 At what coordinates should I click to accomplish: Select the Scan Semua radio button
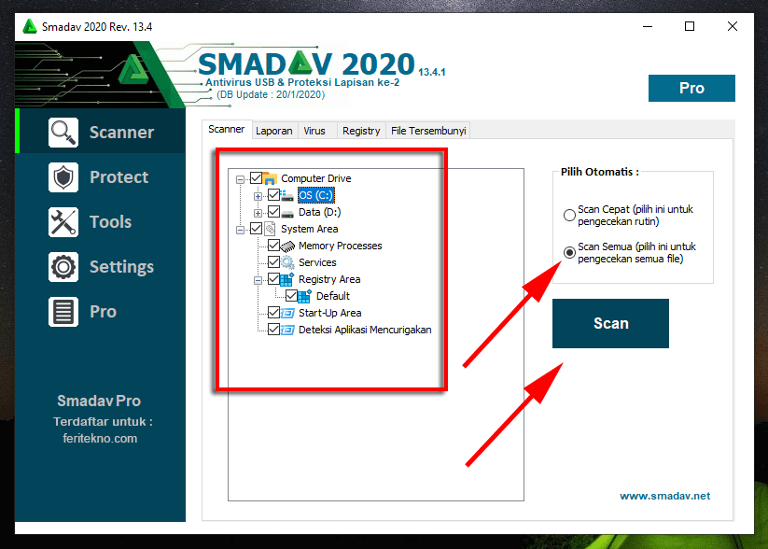click(569, 252)
